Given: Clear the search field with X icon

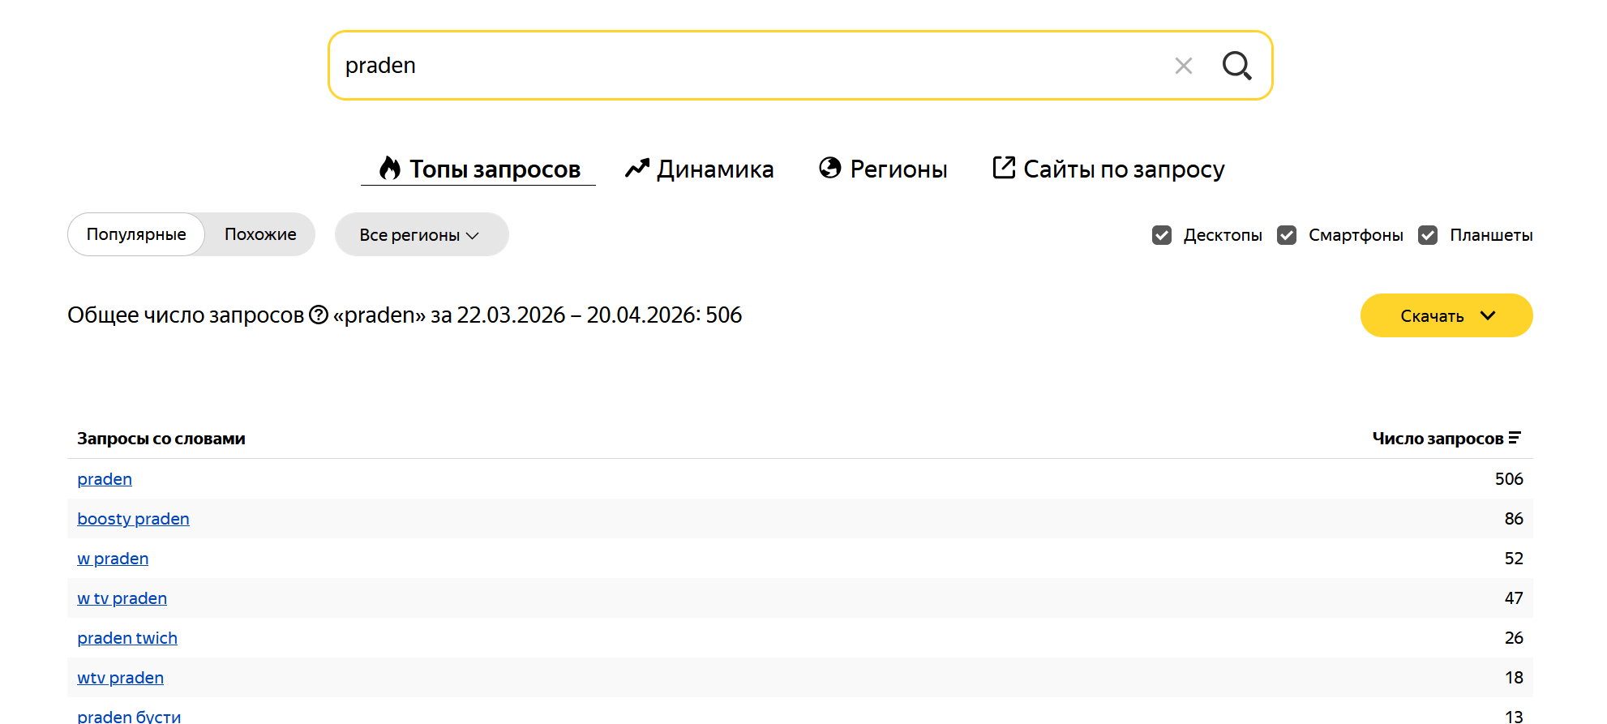Looking at the screenshot, I should point(1184,66).
